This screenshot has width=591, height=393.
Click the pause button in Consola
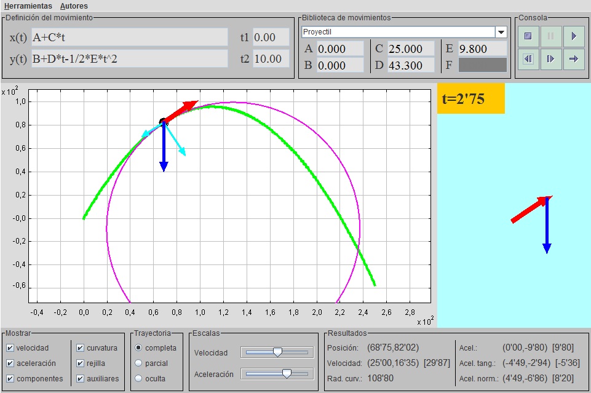coord(550,36)
